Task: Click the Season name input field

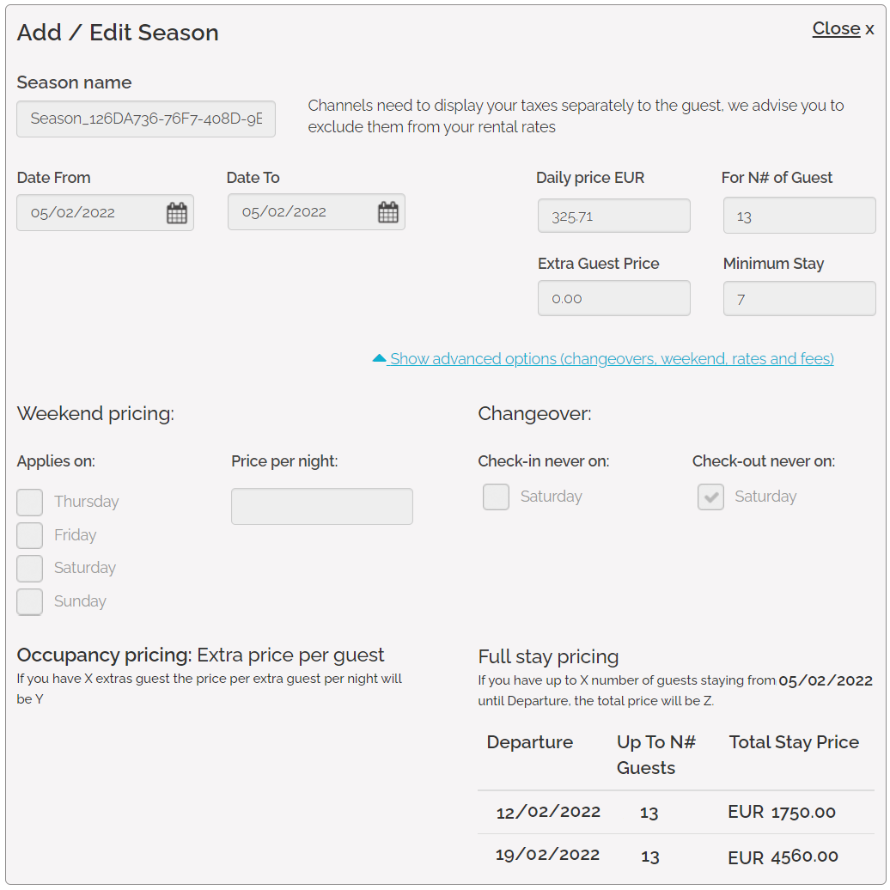Action: tap(146, 119)
